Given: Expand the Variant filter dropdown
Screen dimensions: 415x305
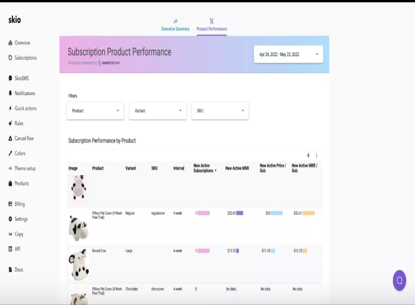Looking at the screenshot, I should click(158, 111).
